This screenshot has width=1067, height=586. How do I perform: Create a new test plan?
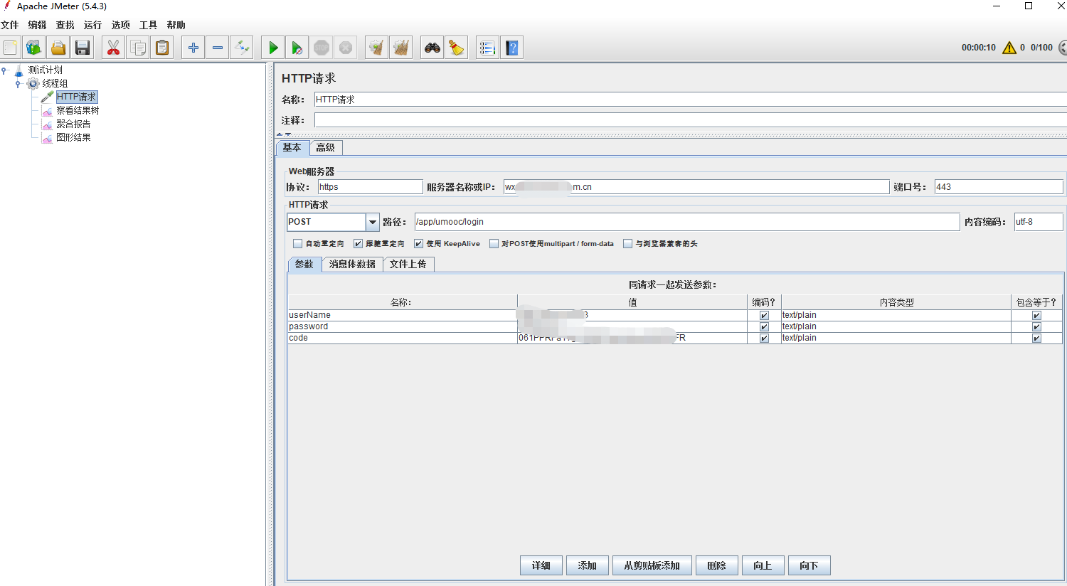[11, 48]
